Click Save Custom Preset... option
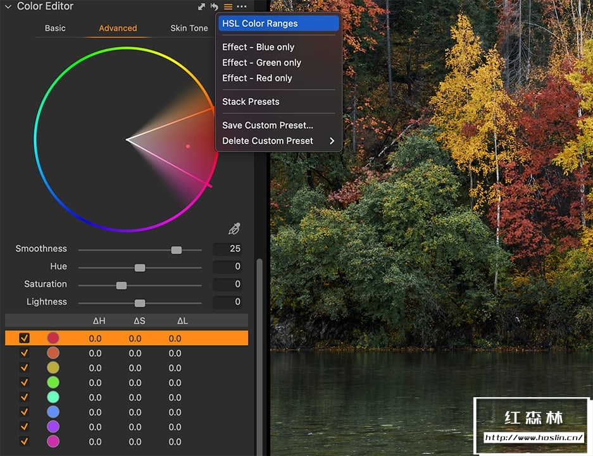This screenshot has height=456, width=593. click(x=267, y=125)
